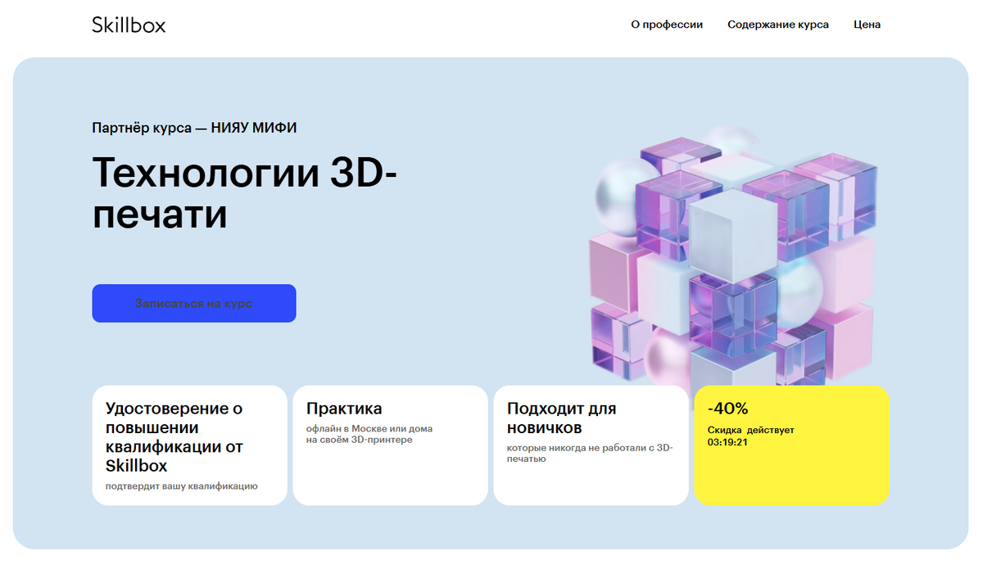The height and width of the screenshot is (565, 983).
Task: Select the Удостоверение о повышении квалификации card
Action: click(189, 445)
